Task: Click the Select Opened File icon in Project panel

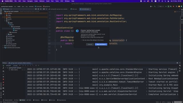Action: [36, 9]
